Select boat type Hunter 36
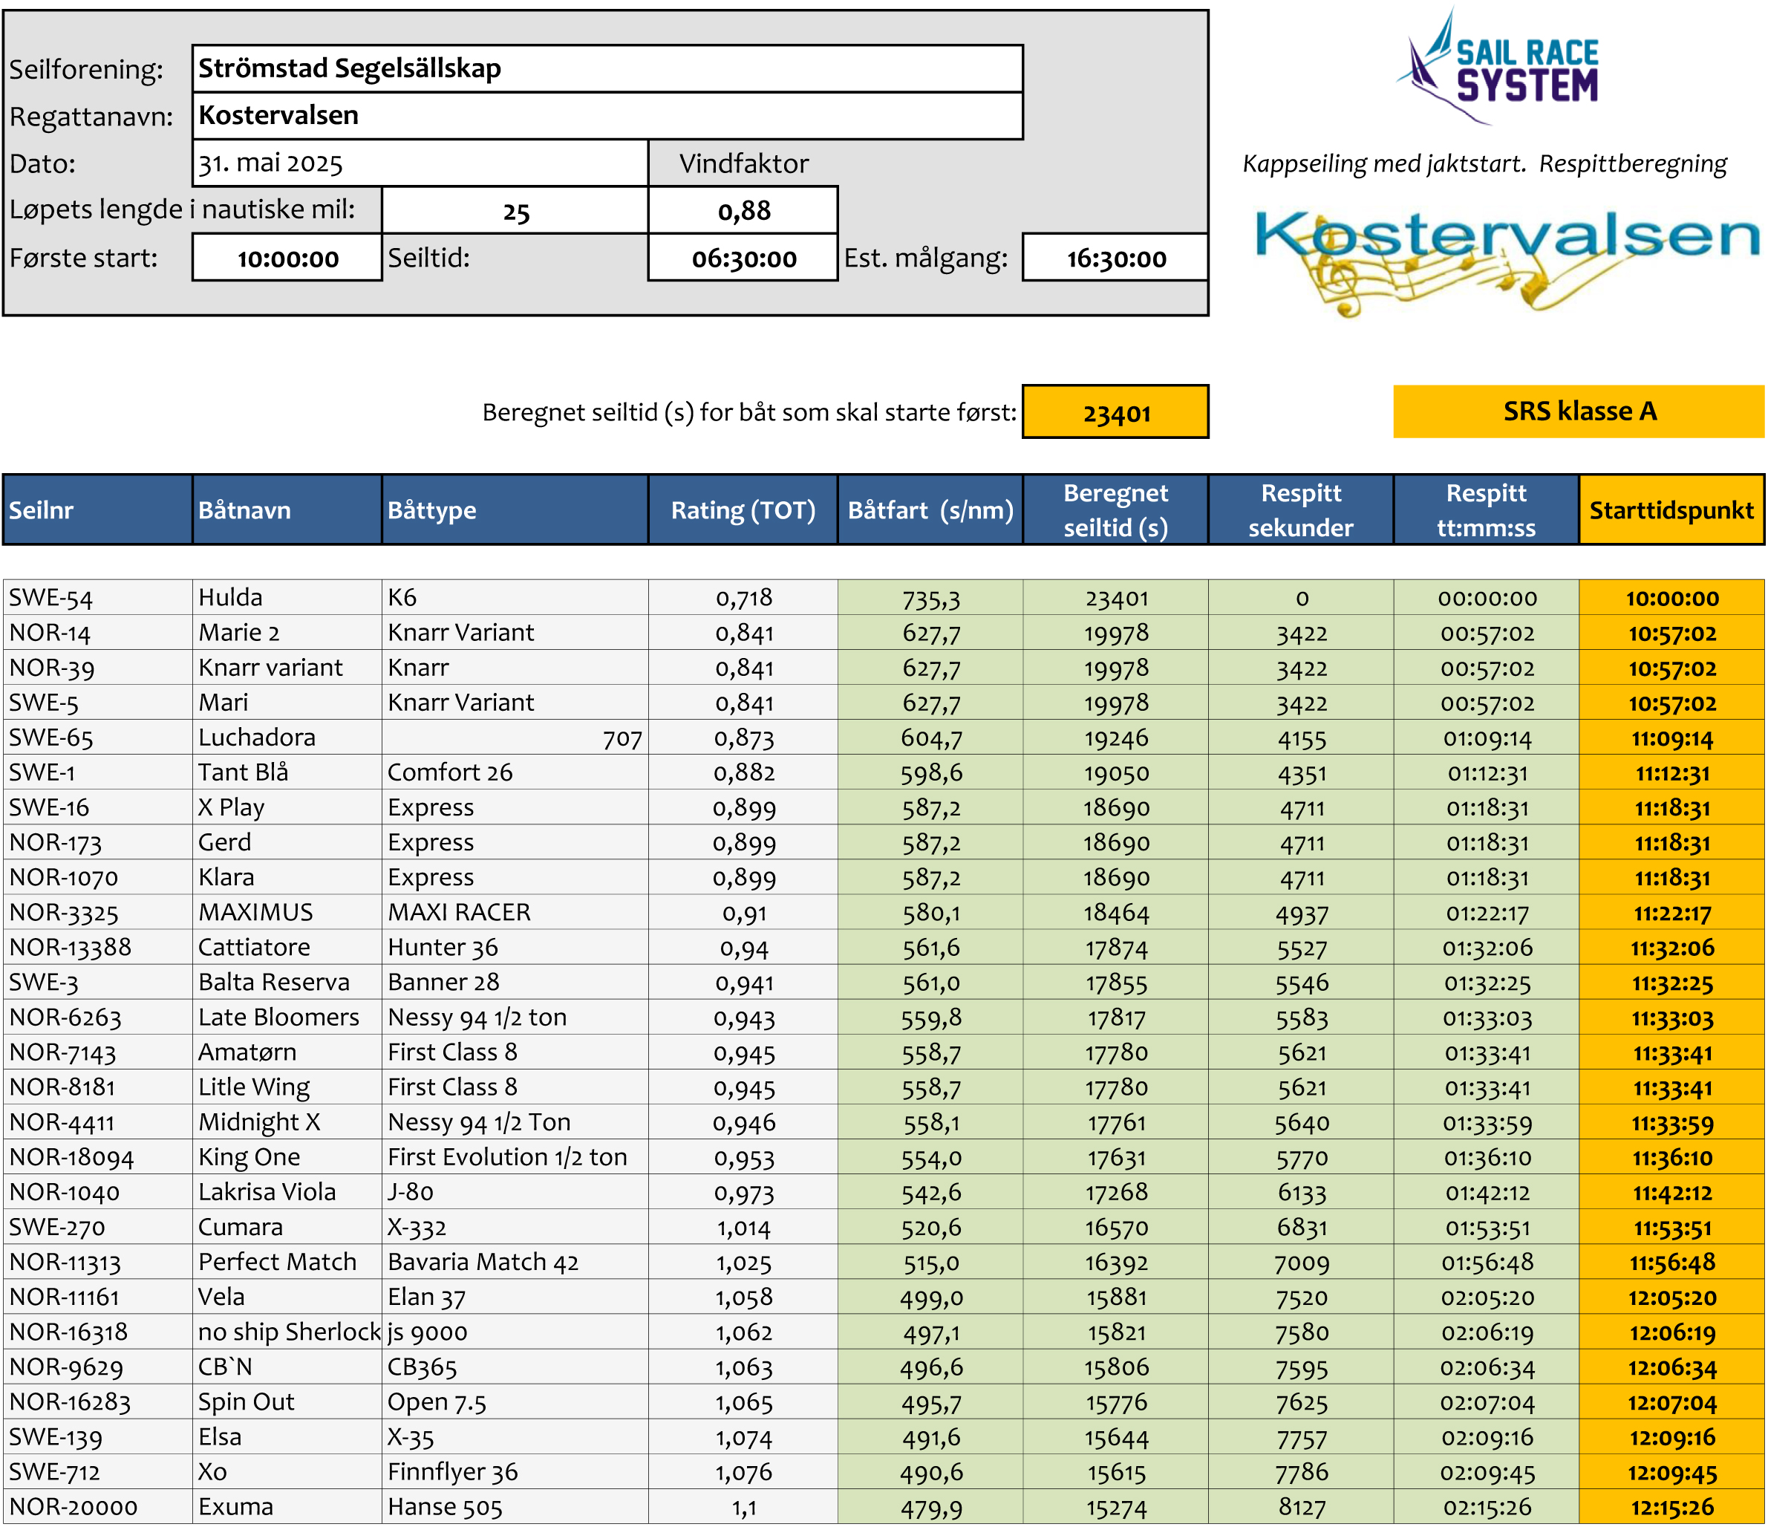 pyautogui.click(x=515, y=948)
